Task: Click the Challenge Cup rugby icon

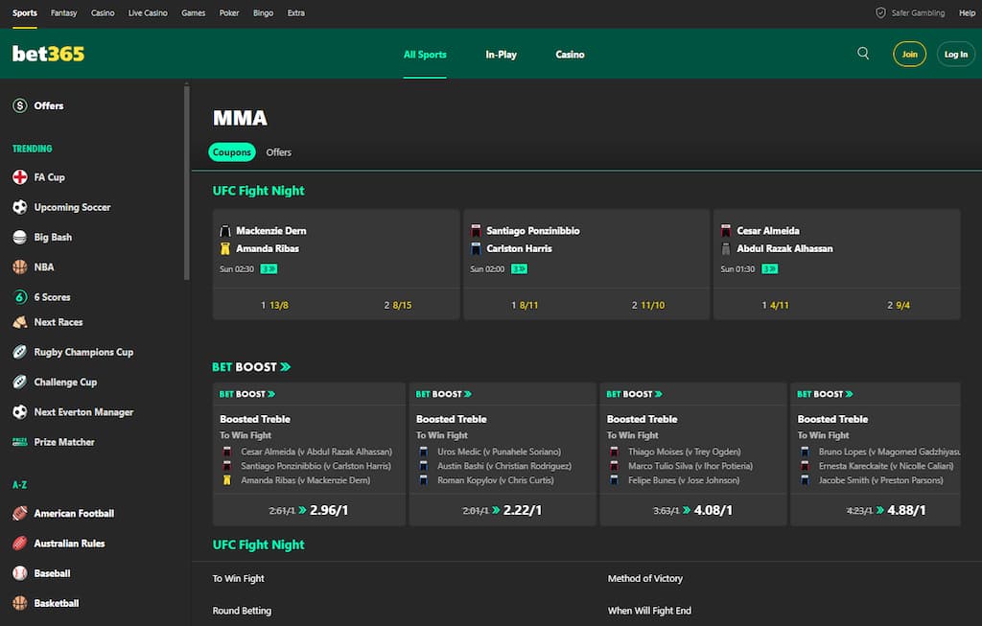Action: pyautogui.click(x=20, y=382)
